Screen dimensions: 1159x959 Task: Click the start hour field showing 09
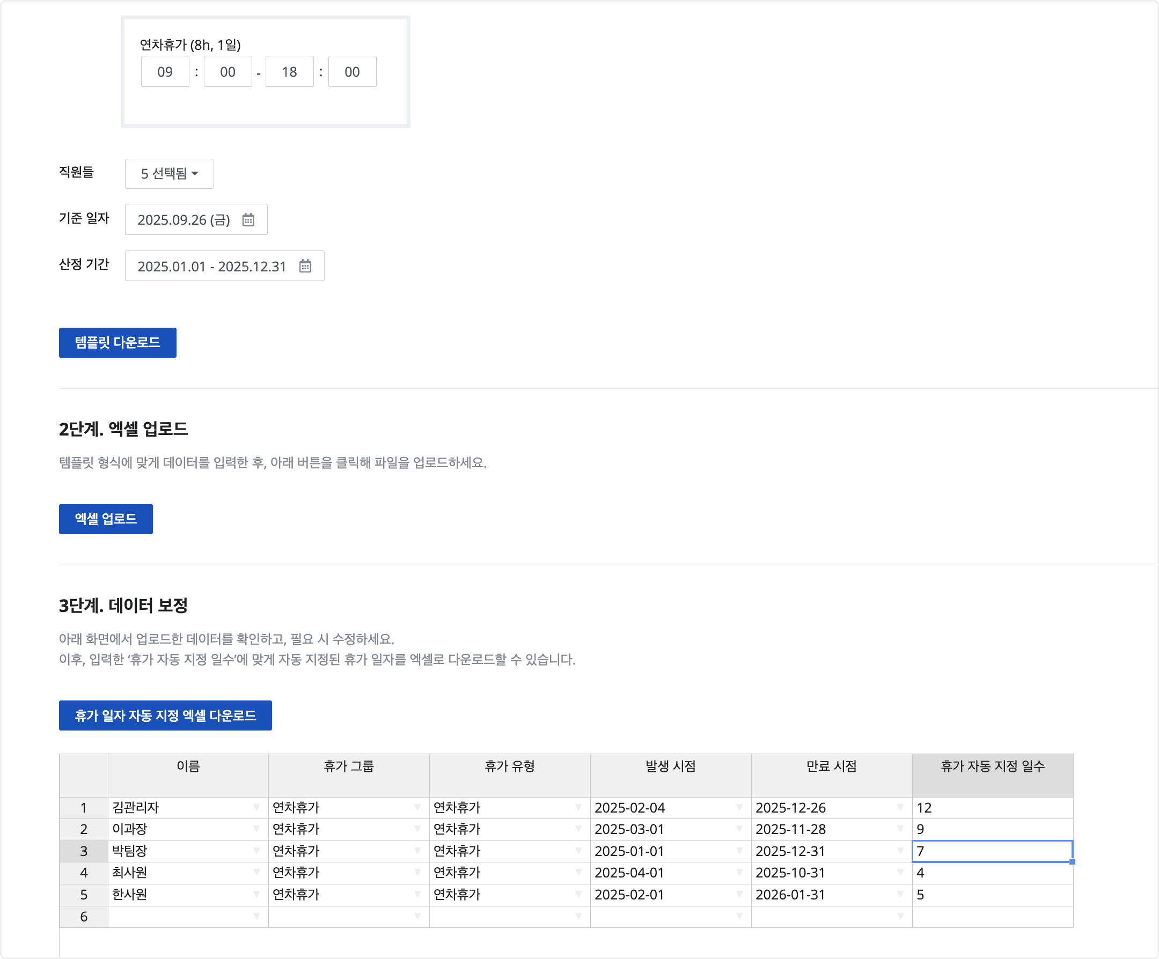coord(165,72)
